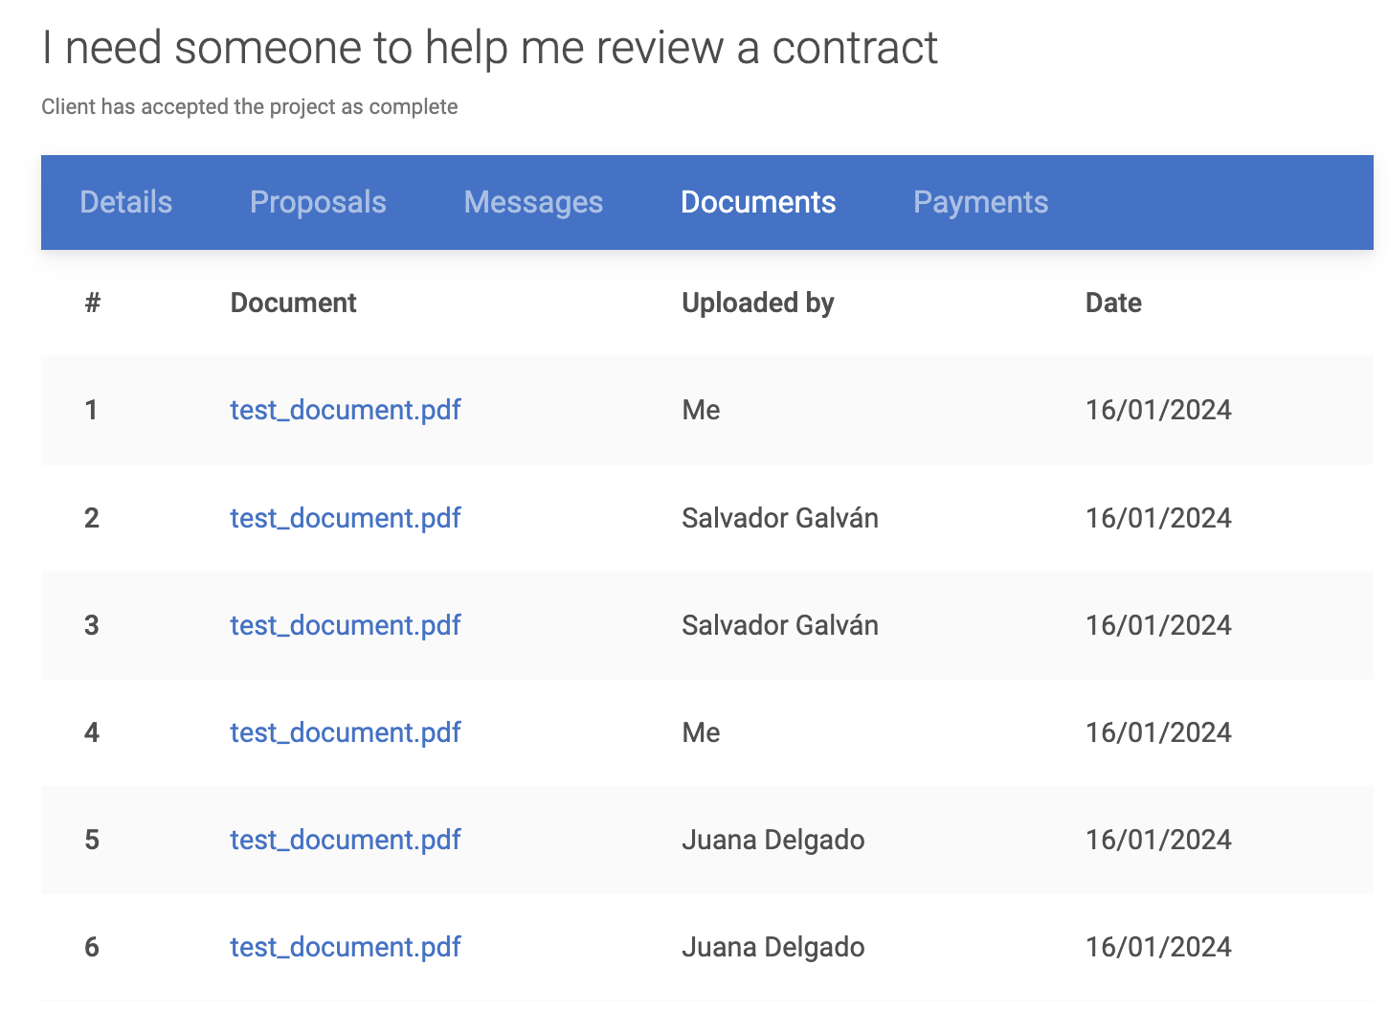The height and width of the screenshot is (1011, 1388).
Task: Click the project title heading
Action: (x=489, y=48)
